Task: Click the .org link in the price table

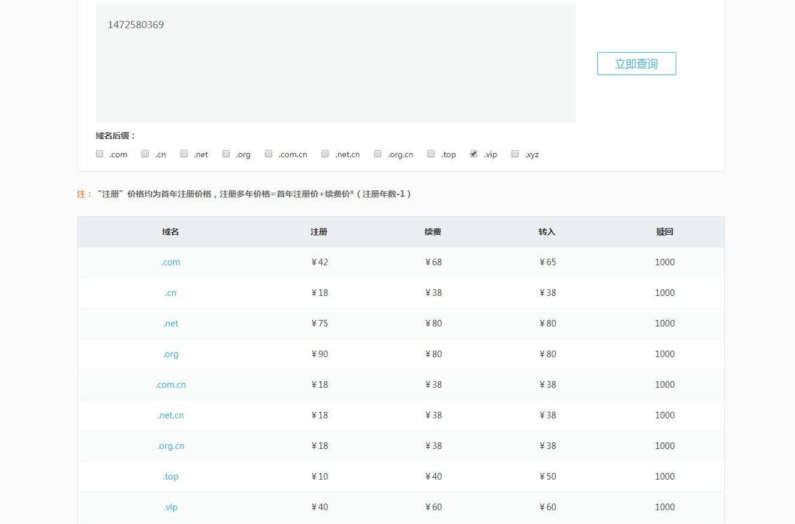Action: tap(170, 354)
